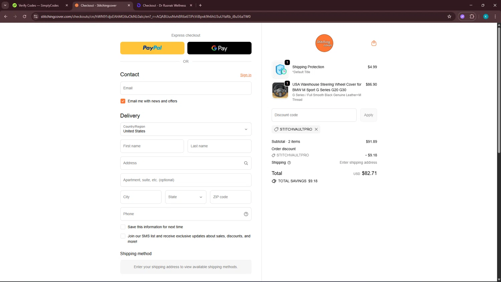Switch to the Verify Codes SimplyCodes tab
This screenshot has width=501, height=282.
pyautogui.click(x=39, y=5)
